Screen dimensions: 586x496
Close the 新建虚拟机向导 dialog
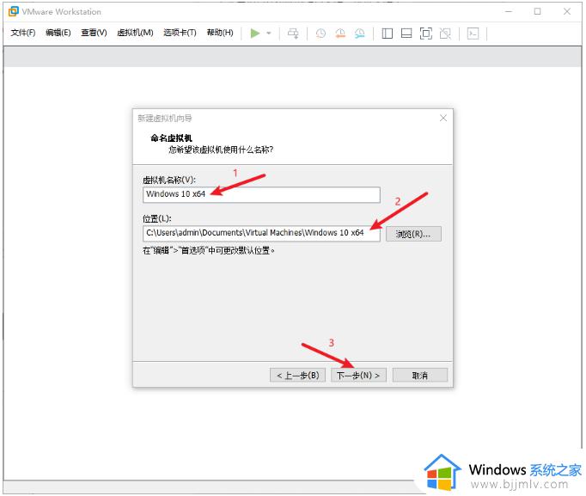pyautogui.click(x=443, y=118)
